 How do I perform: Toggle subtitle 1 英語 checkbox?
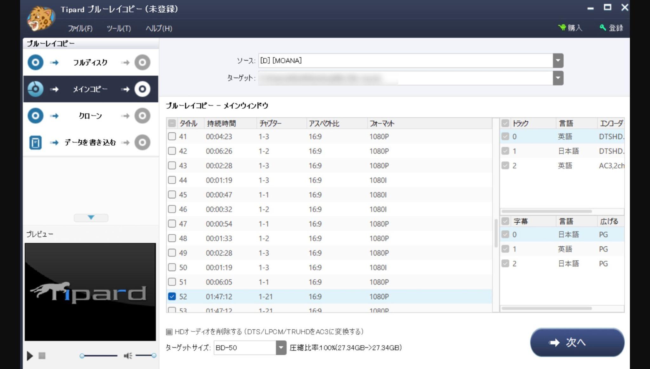pyautogui.click(x=505, y=249)
